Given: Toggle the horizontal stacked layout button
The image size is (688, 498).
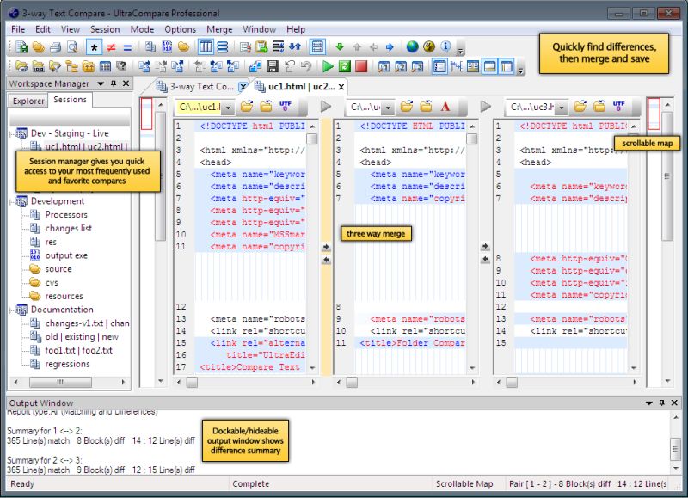Looking at the screenshot, I should 223,47.
